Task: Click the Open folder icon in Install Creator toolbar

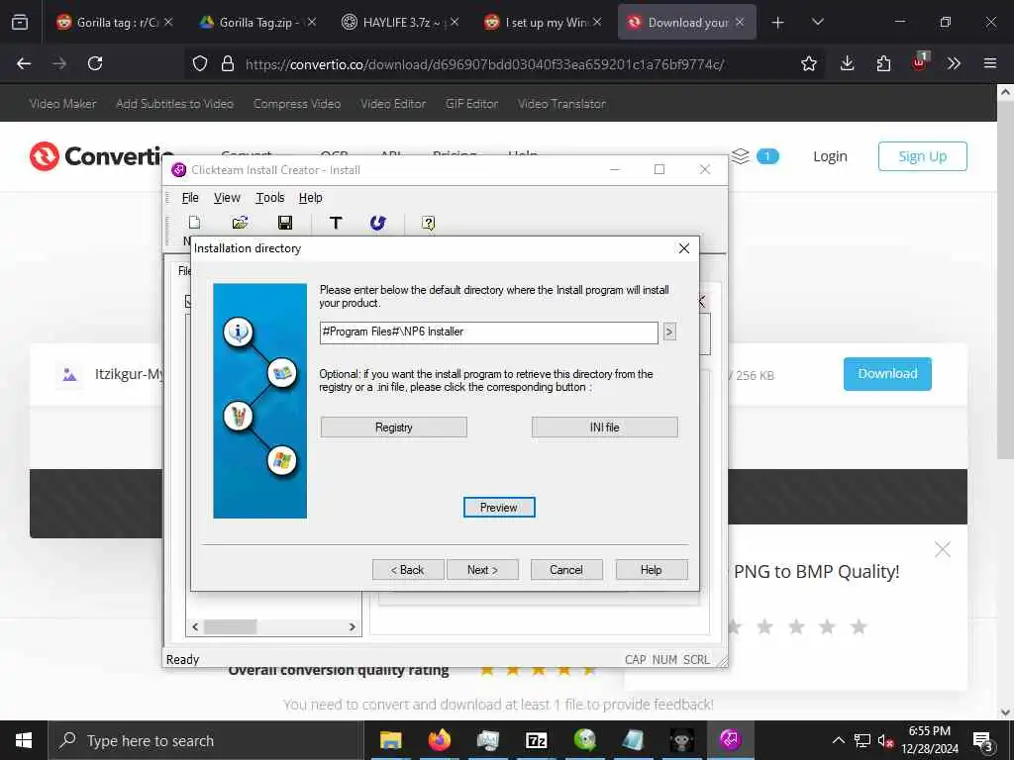Action: click(x=240, y=223)
